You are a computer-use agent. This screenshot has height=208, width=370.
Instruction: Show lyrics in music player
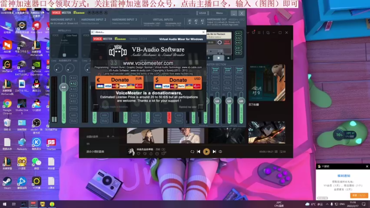click(276, 152)
